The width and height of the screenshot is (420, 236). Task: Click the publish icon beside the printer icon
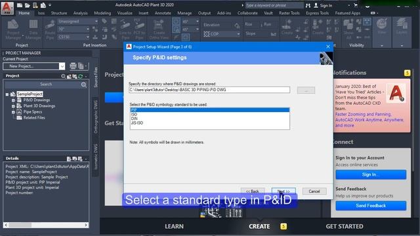81,66
